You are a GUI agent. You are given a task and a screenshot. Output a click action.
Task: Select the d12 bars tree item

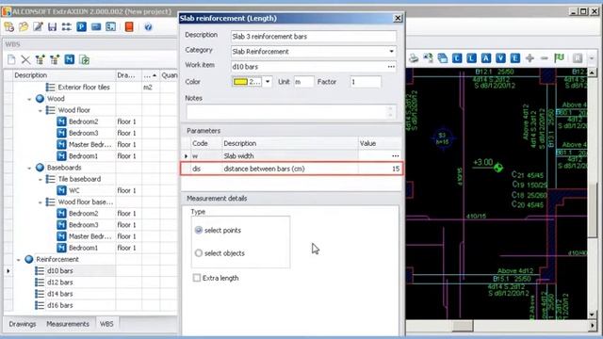tap(59, 282)
